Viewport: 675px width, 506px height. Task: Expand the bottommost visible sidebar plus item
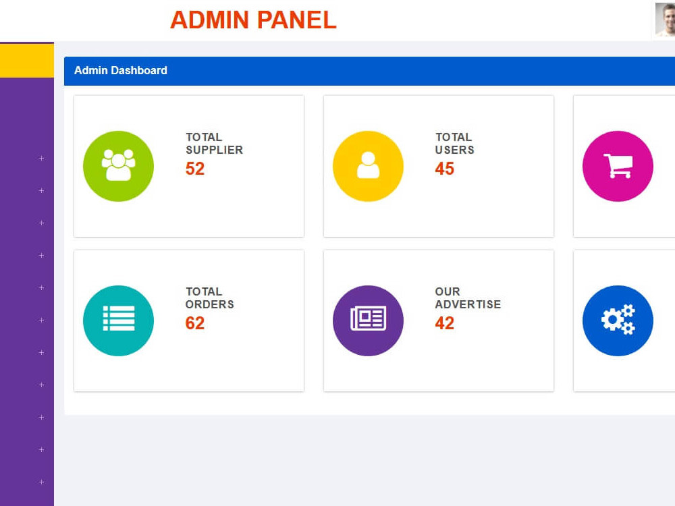(41, 482)
